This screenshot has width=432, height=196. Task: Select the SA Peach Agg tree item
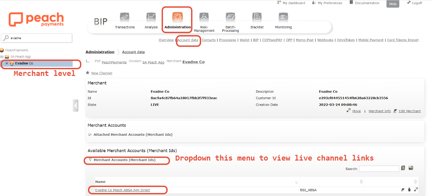(x=20, y=57)
